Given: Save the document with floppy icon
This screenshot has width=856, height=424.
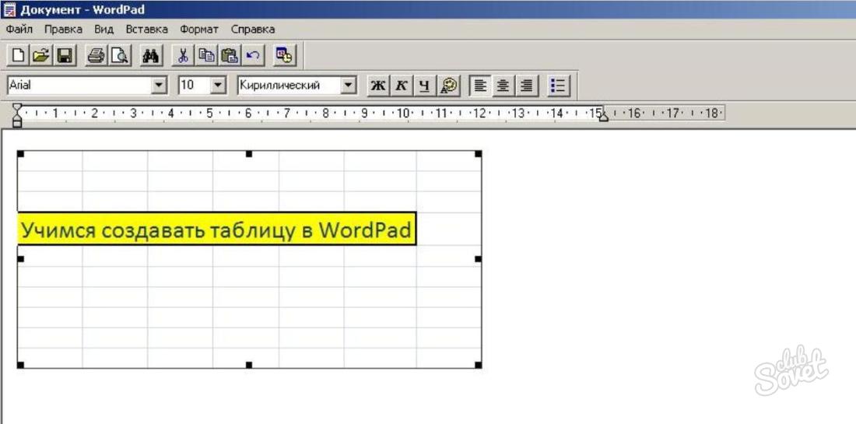Looking at the screenshot, I should click(65, 56).
